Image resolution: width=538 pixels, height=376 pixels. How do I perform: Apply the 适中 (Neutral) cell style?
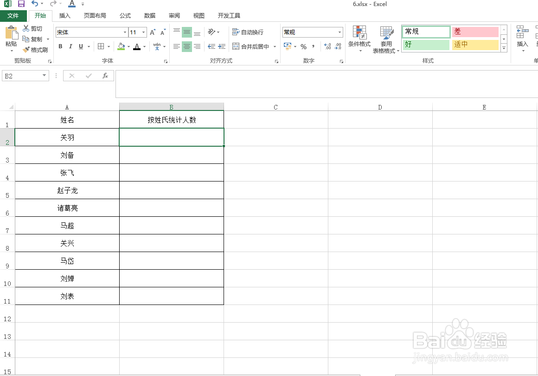475,45
